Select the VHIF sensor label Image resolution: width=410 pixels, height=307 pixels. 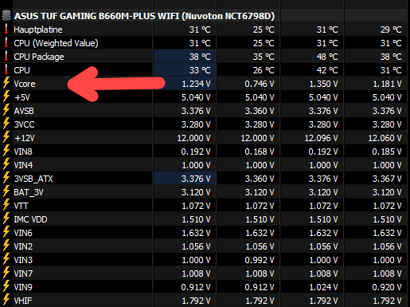tap(23, 301)
